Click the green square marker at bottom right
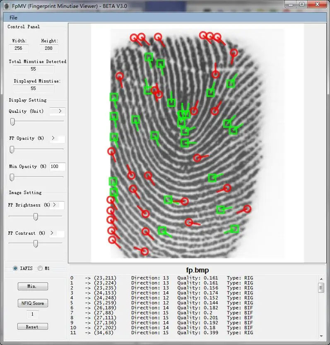The width and height of the screenshot is (330, 345). coord(234,228)
